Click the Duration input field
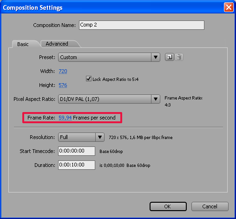236x219 pixels. pyautogui.click(x=77, y=165)
